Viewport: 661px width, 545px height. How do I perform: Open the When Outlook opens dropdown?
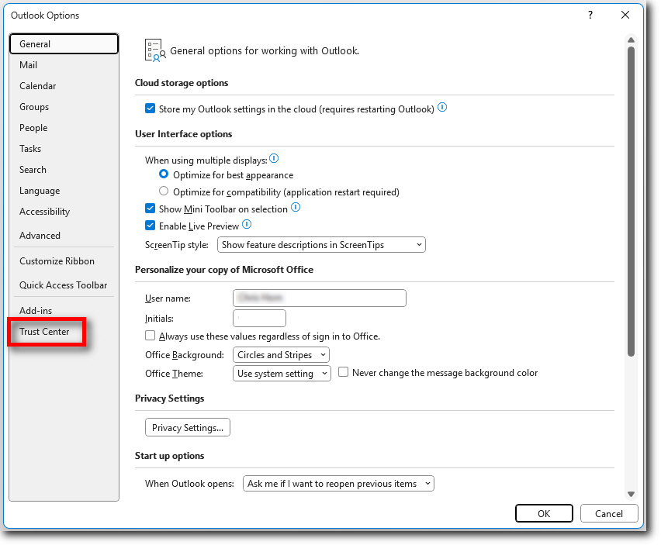tap(338, 484)
